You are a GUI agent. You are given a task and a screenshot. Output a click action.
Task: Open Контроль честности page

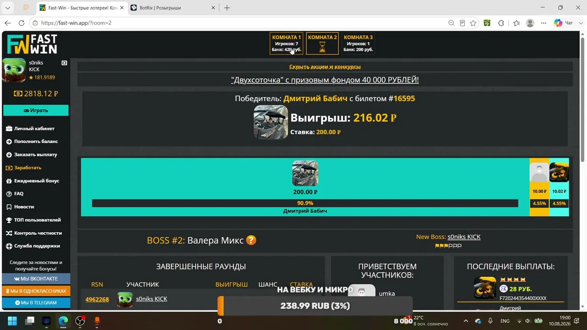pos(38,233)
